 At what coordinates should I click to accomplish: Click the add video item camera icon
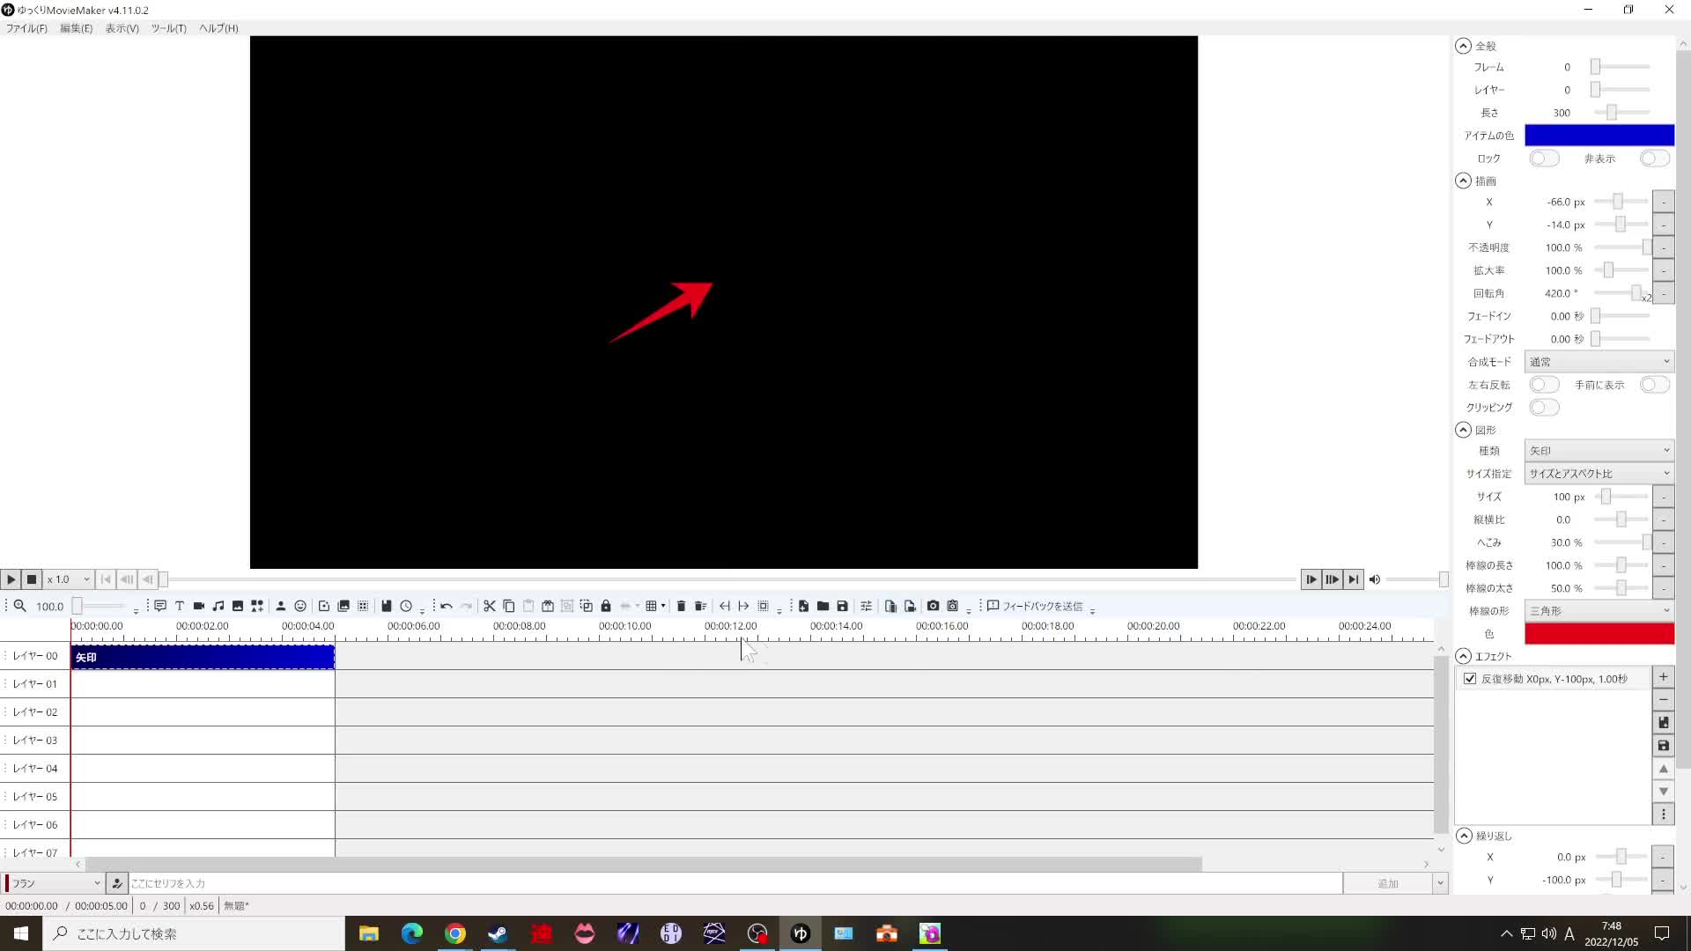pyautogui.click(x=199, y=606)
